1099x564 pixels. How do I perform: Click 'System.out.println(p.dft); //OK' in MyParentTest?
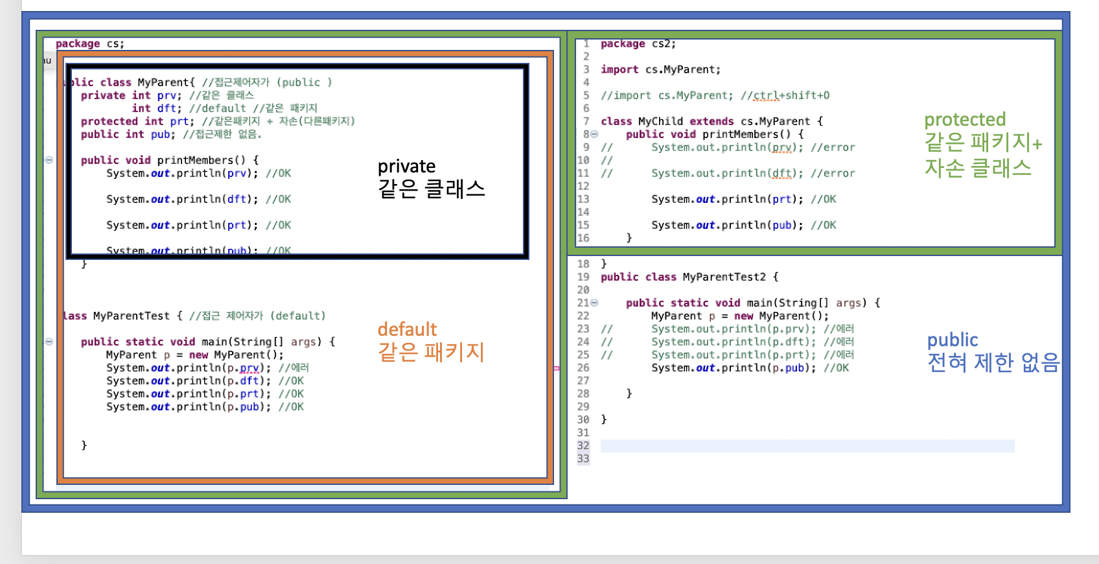point(205,381)
